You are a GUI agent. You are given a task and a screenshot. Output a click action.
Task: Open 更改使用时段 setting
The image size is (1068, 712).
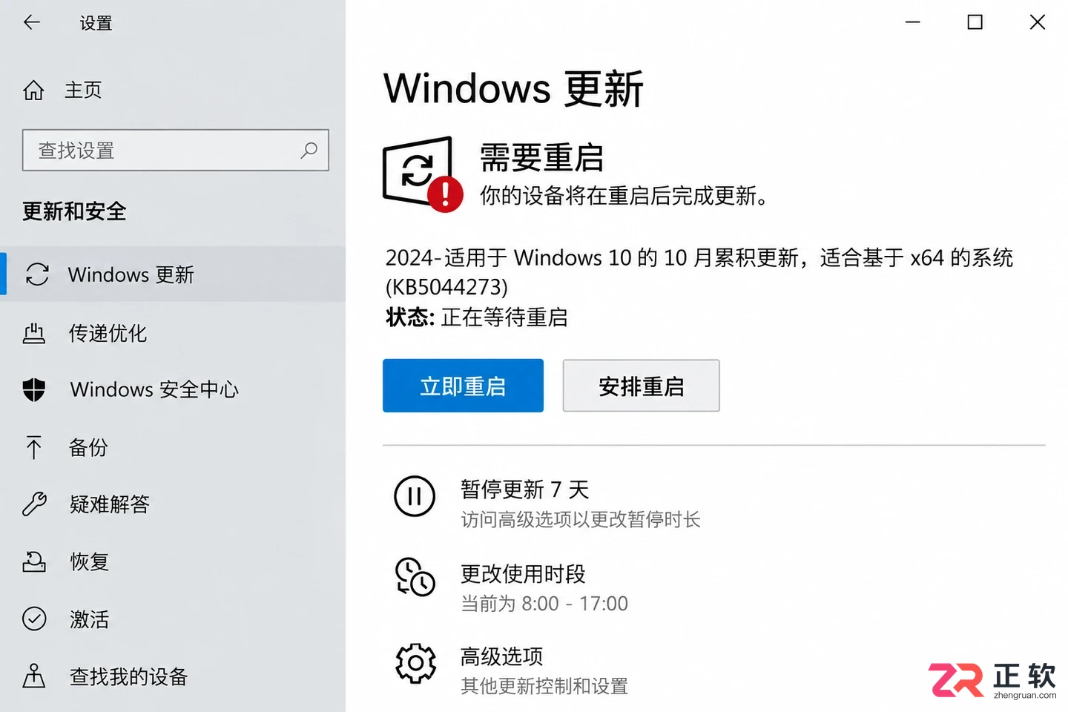523,573
